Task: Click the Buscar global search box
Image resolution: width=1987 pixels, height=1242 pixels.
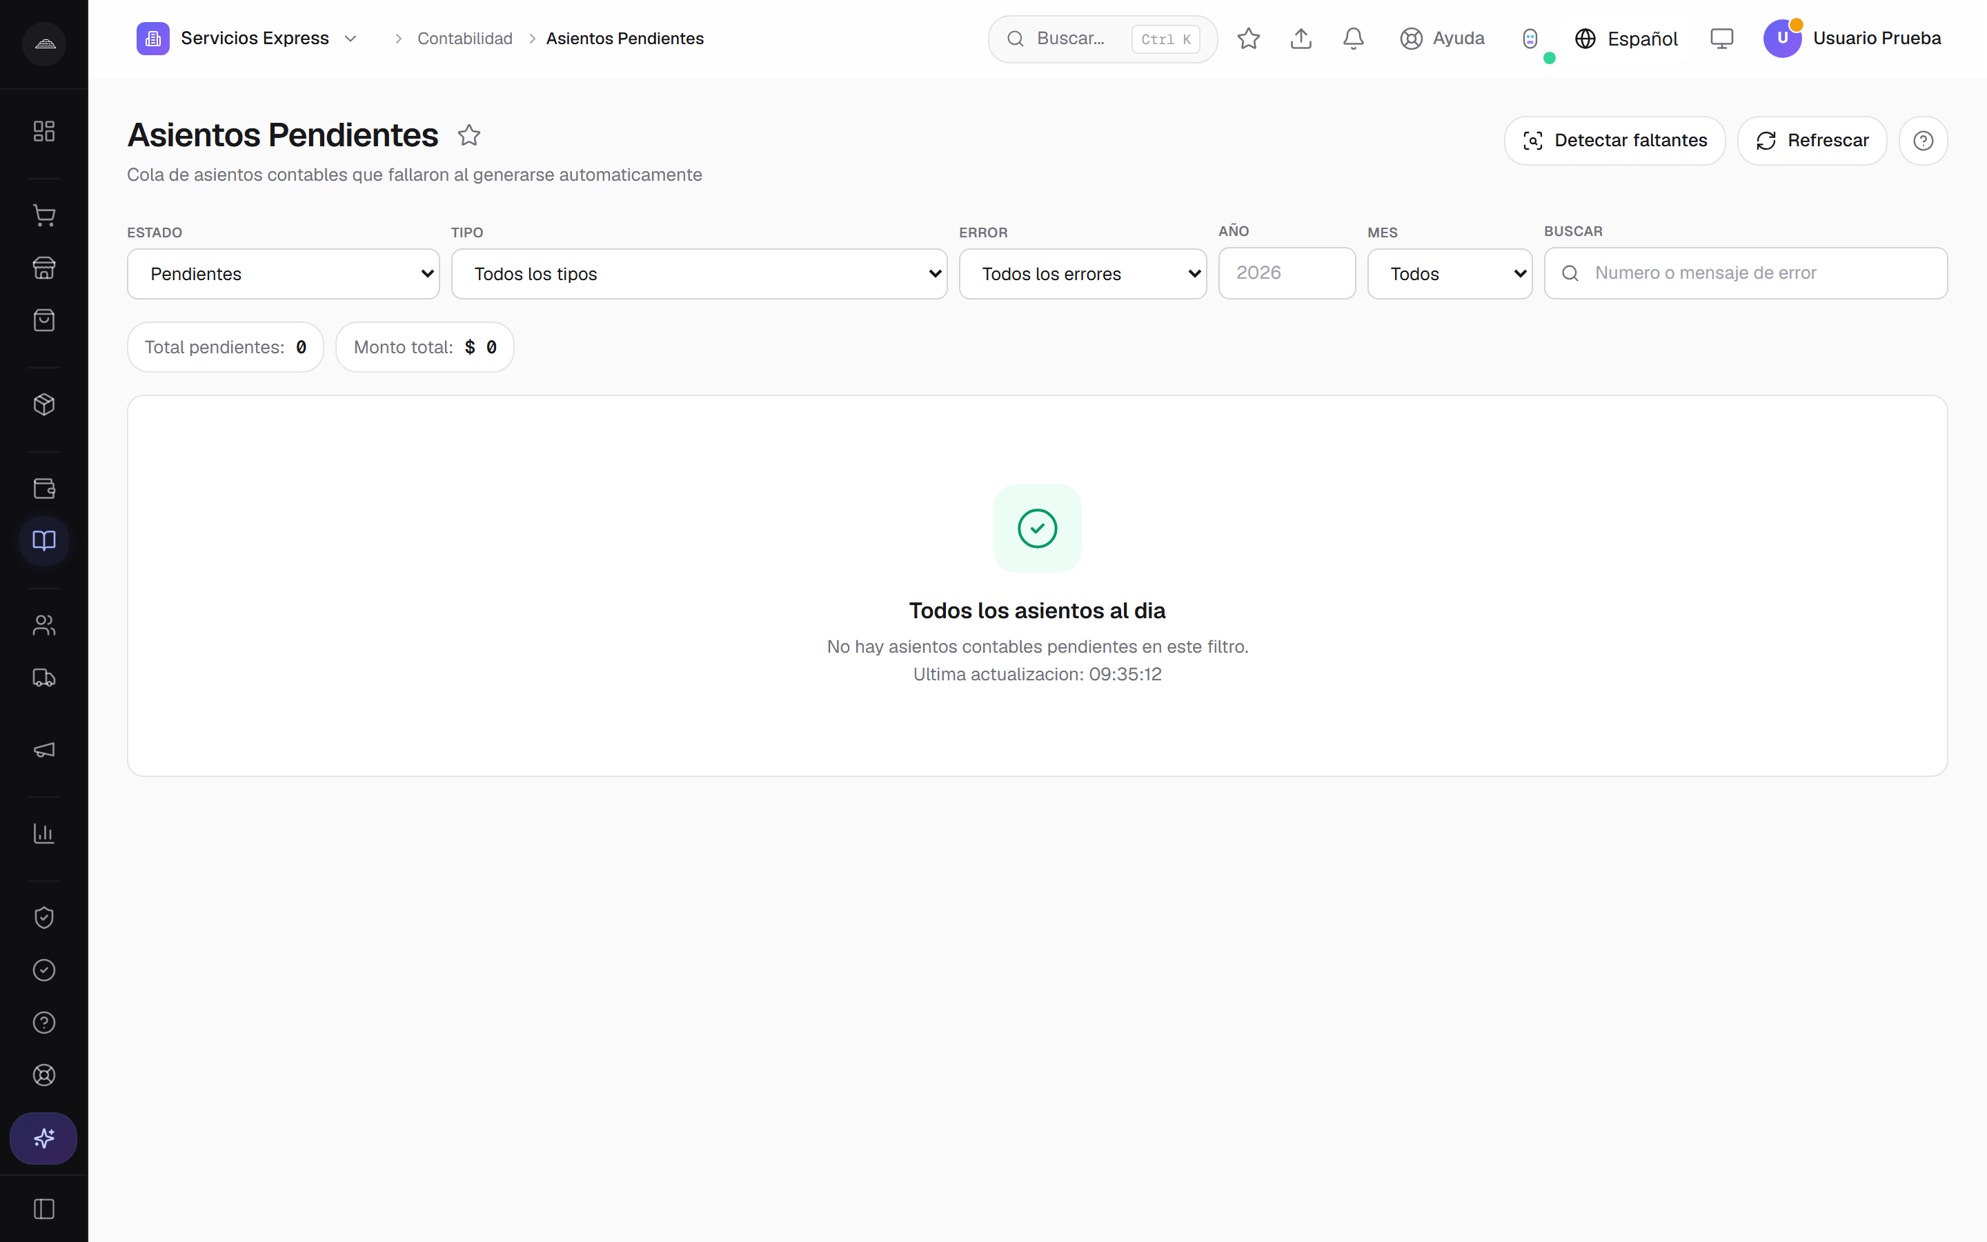Action: (1102, 39)
